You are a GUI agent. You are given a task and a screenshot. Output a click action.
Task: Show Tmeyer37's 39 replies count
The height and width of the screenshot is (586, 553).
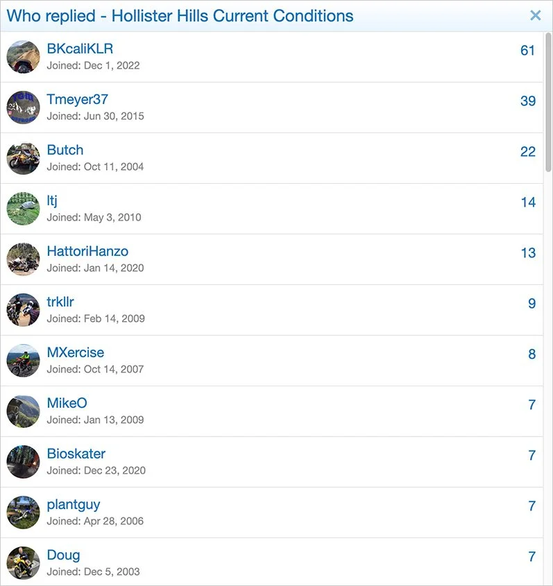(527, 101)
